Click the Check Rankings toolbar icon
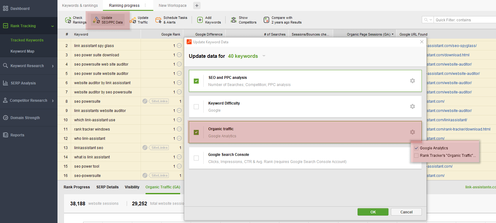The height and width of the screenshot is (223, 496). click(x=68, y=20)
